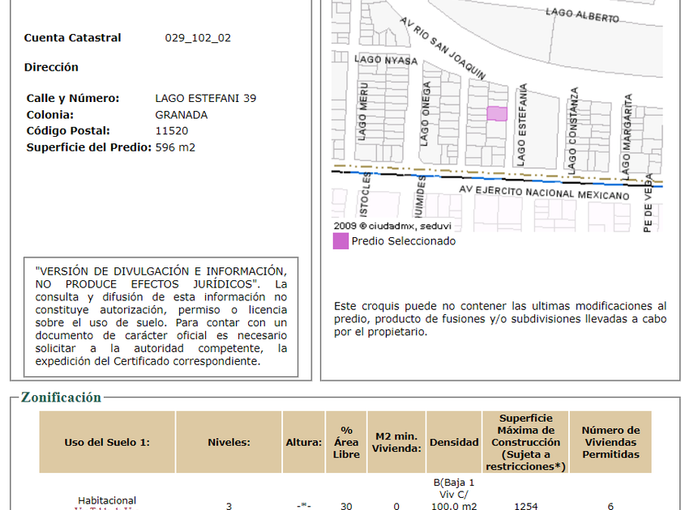Click the Zonificación section heading
Screen dimensions: 681x510
(62, 397)
